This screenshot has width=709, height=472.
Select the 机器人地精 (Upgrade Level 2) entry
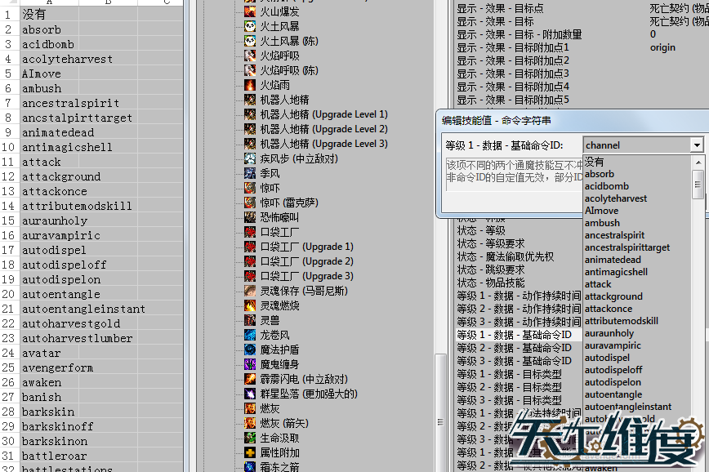pyautogui.click(x=323, y=129)
